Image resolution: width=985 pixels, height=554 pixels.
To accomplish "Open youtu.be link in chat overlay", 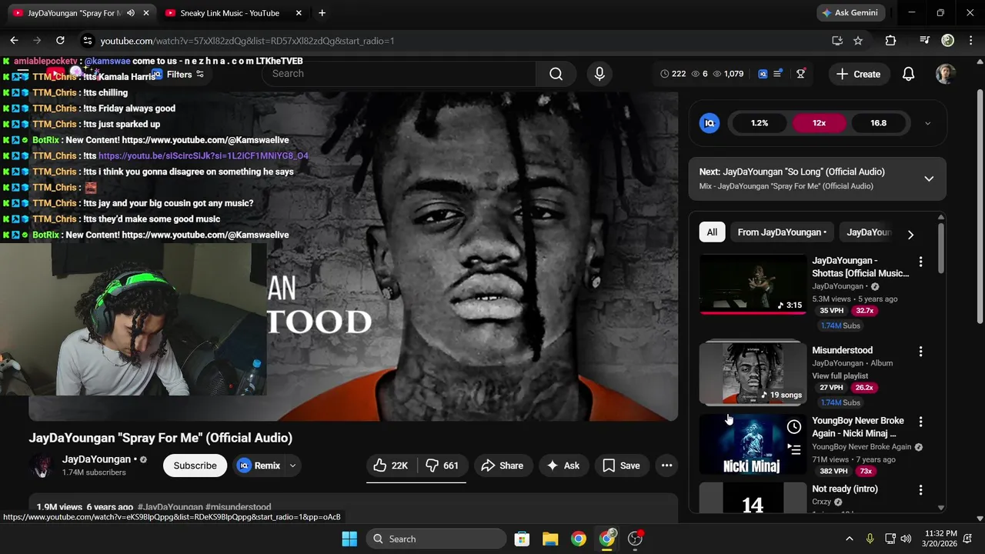I will pos(203,155).
